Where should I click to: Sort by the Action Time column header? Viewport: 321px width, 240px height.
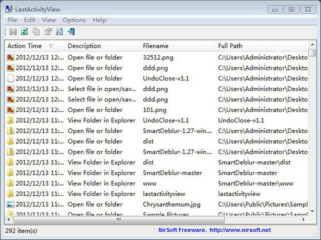(35, 46)
